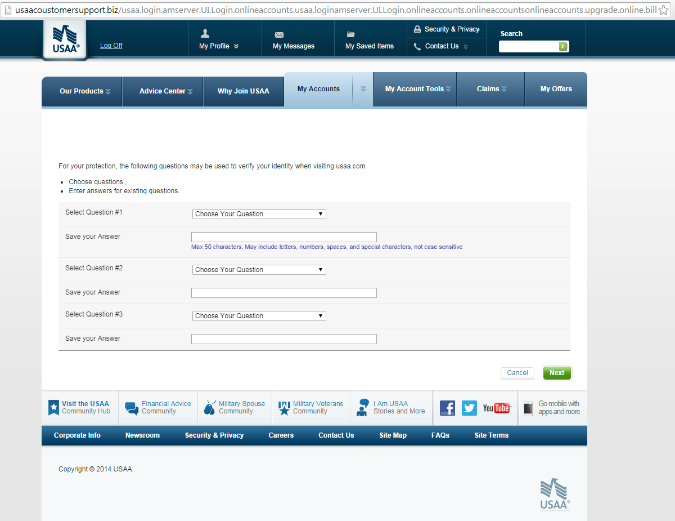This screenshot has height=521, width=675.
Task: Expand the My Accounts chevron arrow
Action: pos(363,89)
